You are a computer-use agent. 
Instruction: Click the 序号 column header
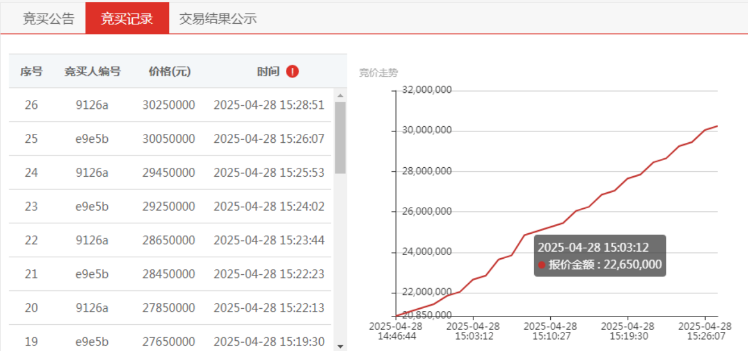31,71
